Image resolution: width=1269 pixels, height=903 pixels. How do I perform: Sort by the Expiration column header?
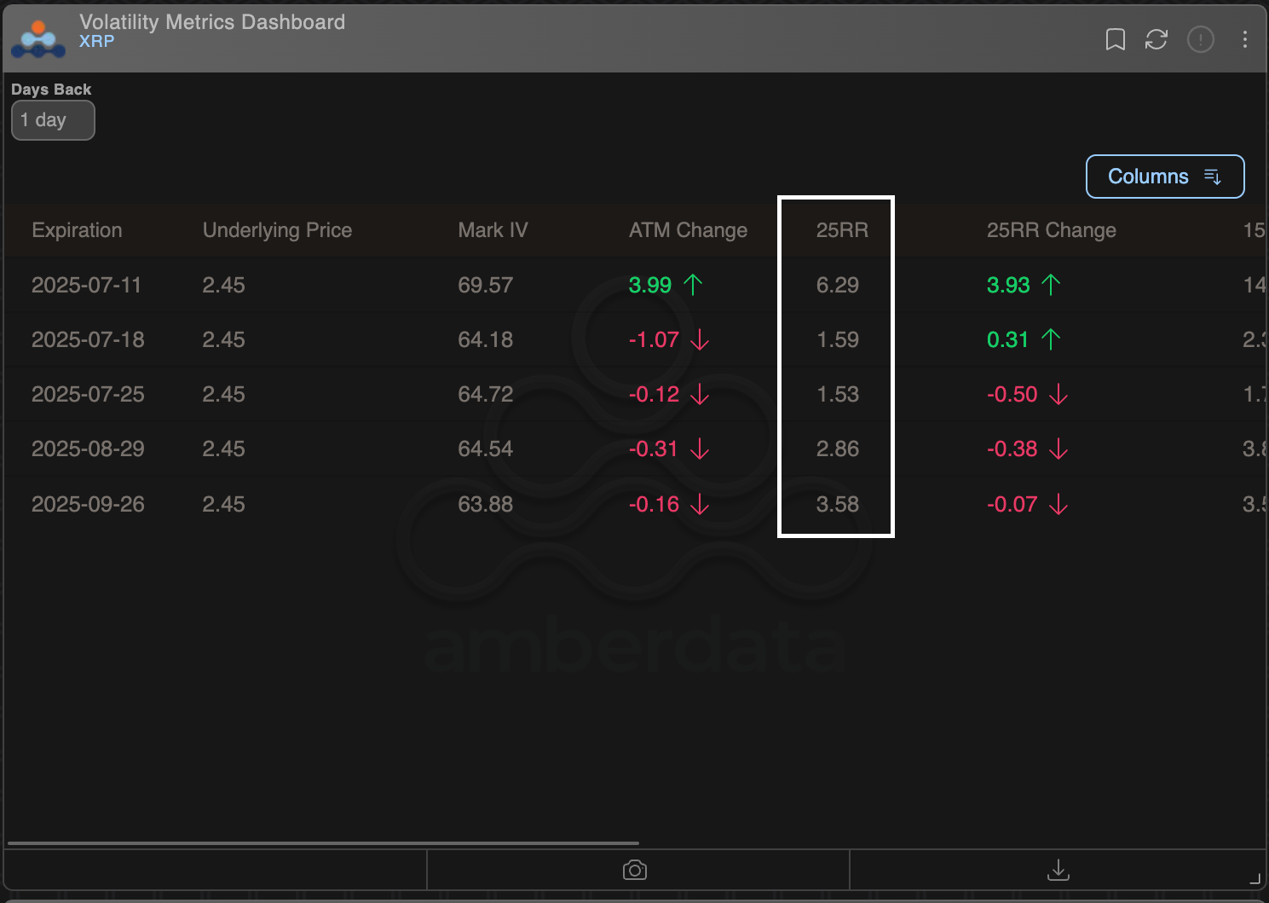77,230
